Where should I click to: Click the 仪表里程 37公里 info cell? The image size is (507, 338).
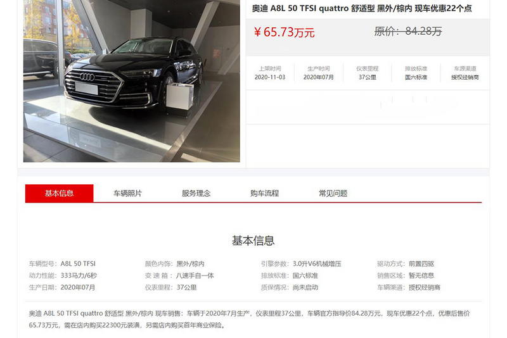368,73
